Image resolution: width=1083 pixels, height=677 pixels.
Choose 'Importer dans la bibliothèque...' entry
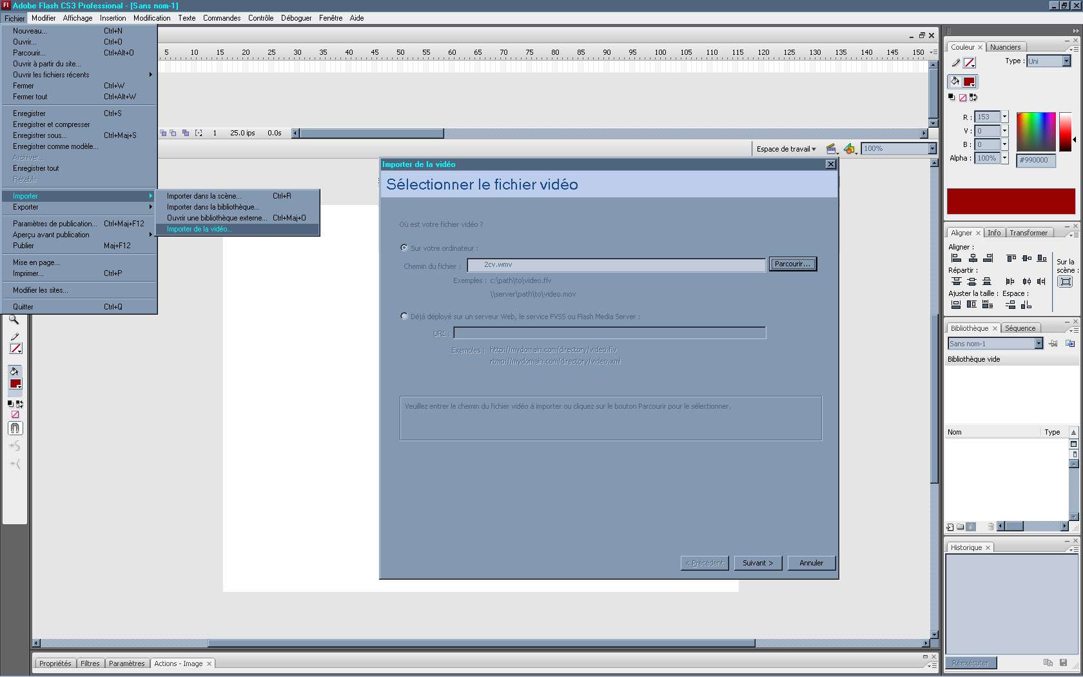click(237, 207)
